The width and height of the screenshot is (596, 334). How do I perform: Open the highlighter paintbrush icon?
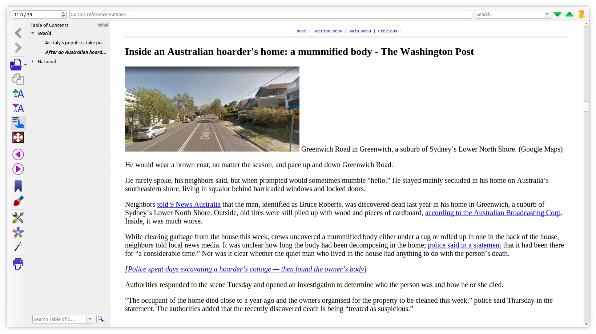pyautogui.click(x=18, y=201)
